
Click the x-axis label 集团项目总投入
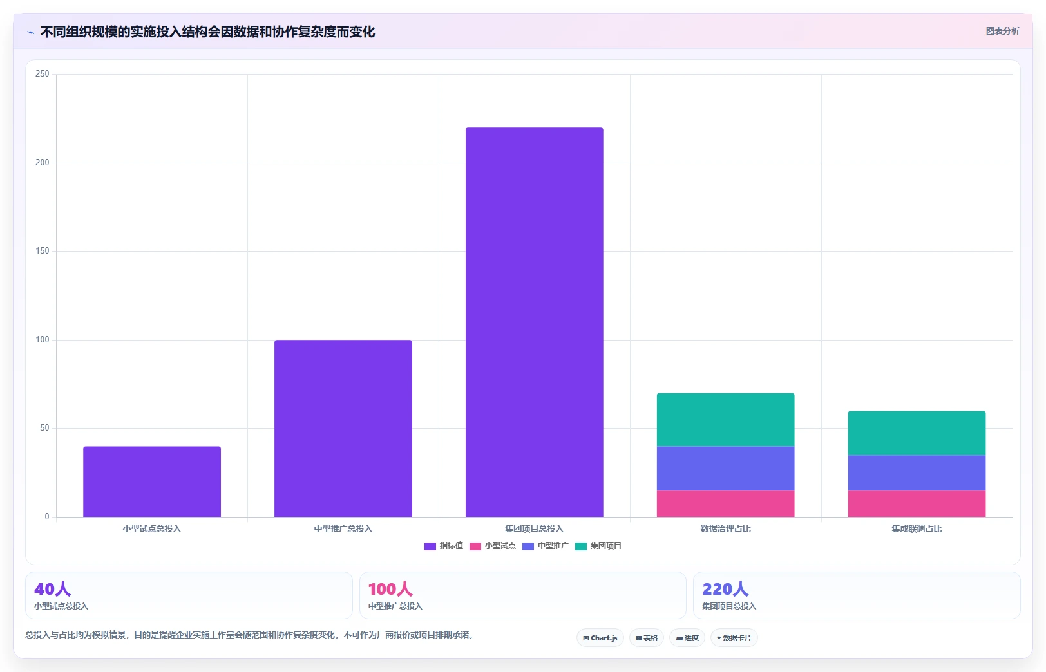(x=535, y=528)
